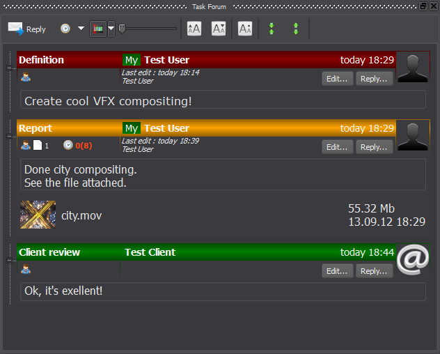440x354 pixels.
Task: Click the 'Create cool VFX compositing!' message text
Action: [x=108, y=101]
